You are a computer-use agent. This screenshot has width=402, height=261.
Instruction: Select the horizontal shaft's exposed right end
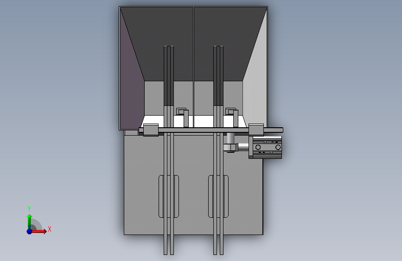[273, 130]
